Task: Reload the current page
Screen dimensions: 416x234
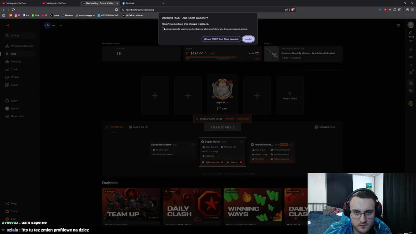Action: pos(13,10)
